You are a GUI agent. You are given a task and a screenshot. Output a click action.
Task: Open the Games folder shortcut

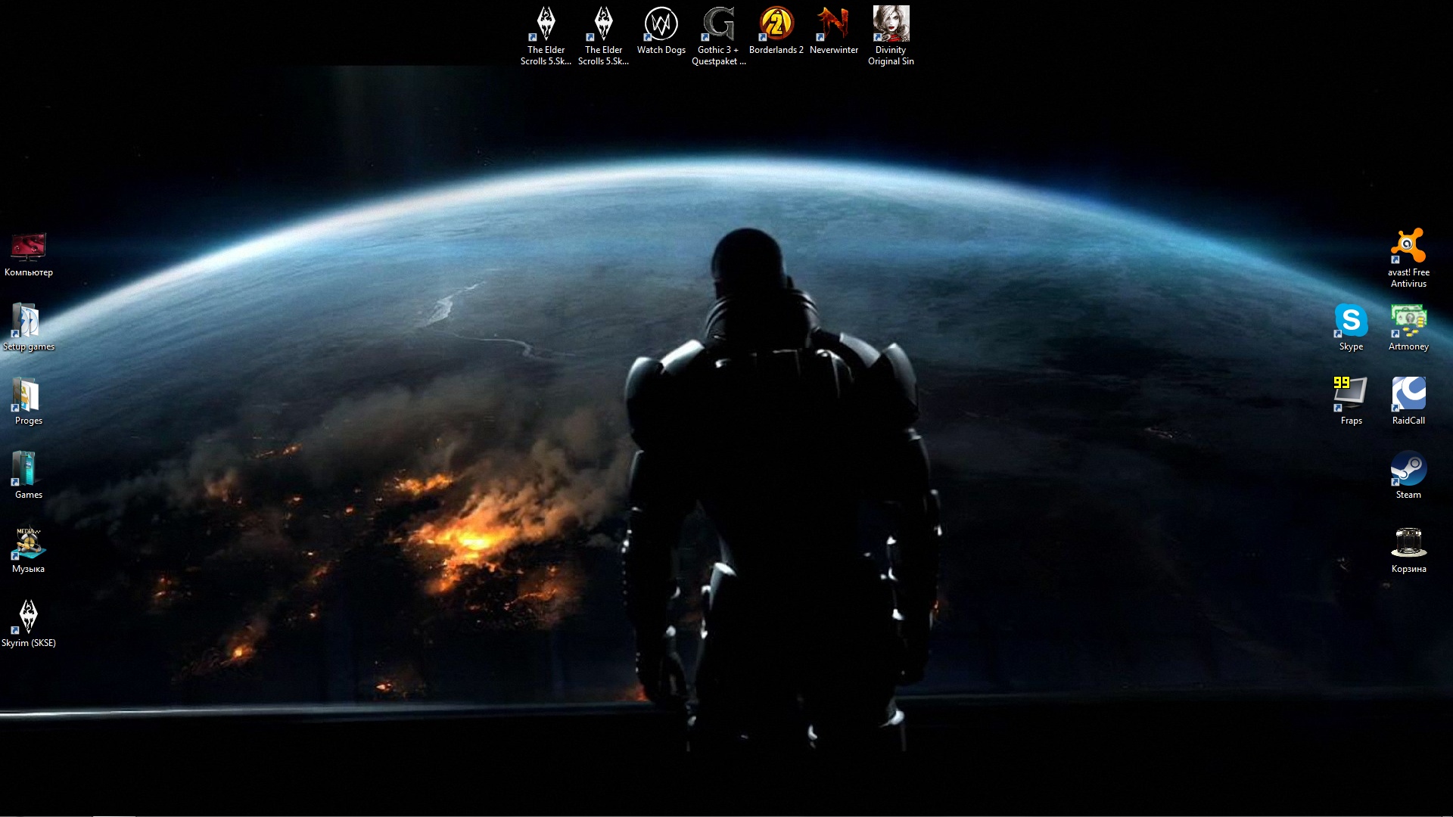[x=29, y=476]
